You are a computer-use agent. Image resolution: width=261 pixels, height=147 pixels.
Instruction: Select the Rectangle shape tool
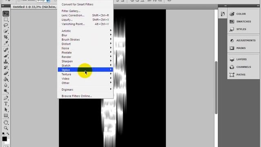[6, 115]
